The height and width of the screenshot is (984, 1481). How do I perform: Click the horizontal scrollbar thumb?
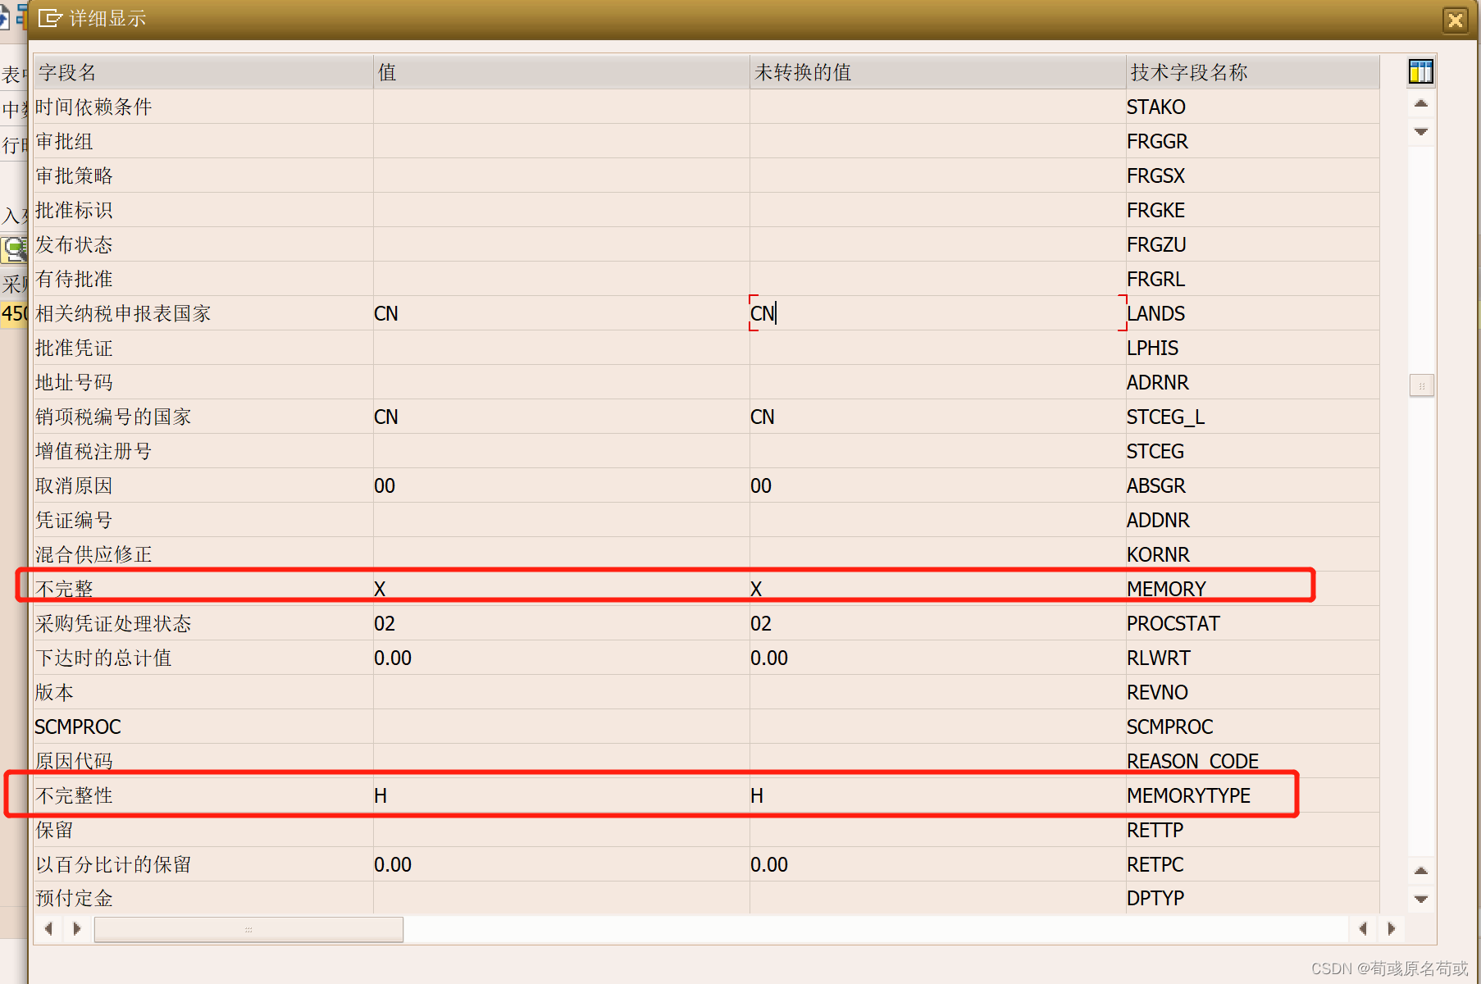[x=248, y=929]
